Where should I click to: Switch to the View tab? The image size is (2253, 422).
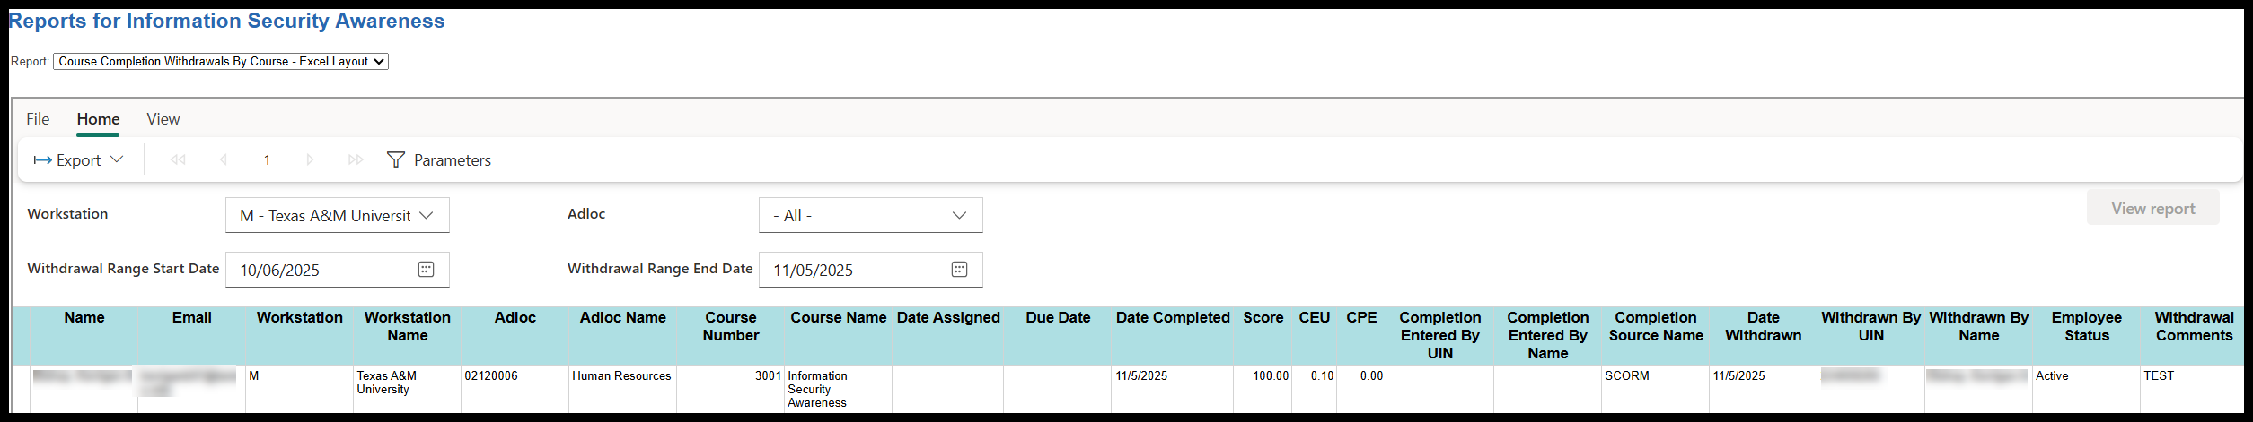pos(163,119)
